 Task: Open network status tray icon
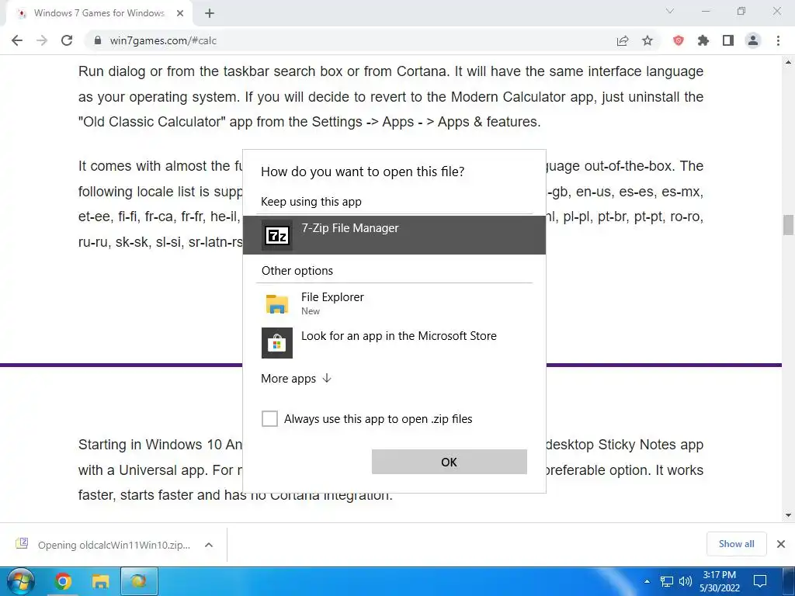[x=666, y=582]
